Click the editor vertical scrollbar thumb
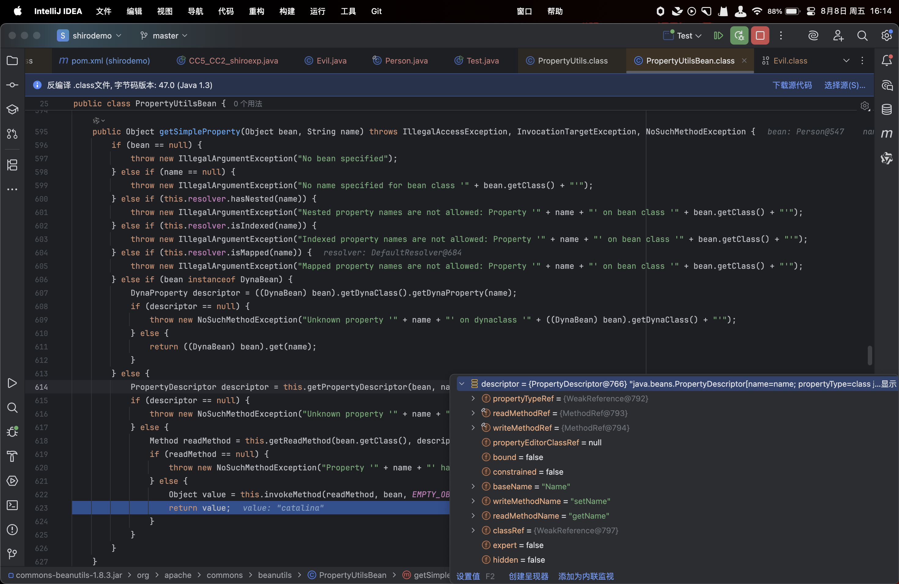 (870, 355)
